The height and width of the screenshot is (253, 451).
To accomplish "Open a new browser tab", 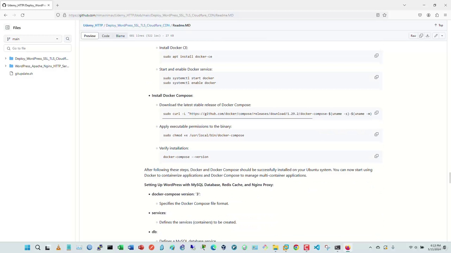I will click(57, 5).
